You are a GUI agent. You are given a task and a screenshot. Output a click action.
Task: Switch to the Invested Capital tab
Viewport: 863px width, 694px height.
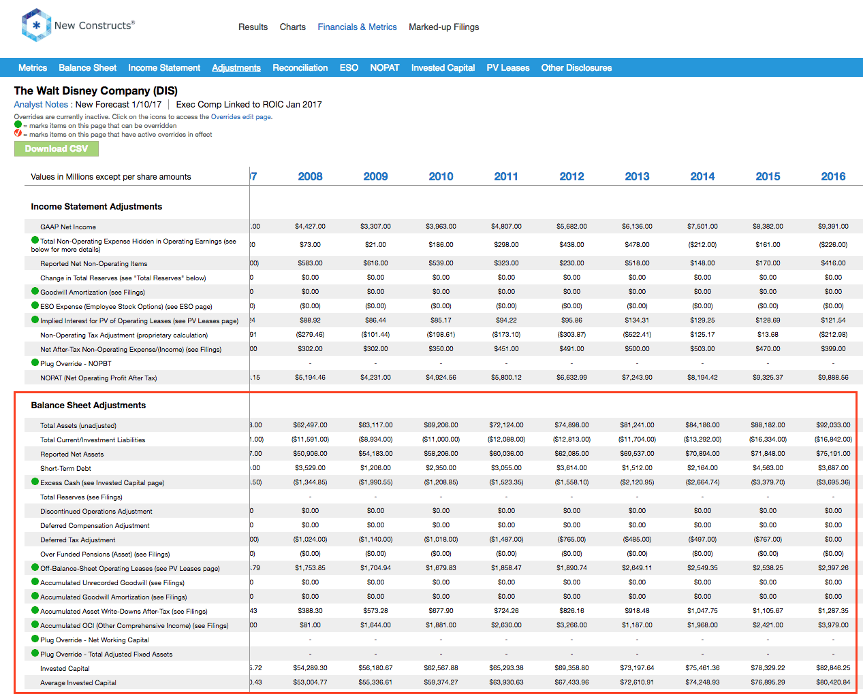tap(443, 67)
